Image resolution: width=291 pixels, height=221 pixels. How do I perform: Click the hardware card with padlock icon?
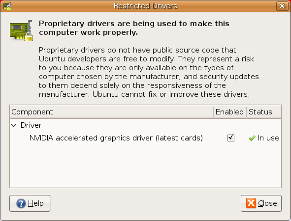[21, 30]
